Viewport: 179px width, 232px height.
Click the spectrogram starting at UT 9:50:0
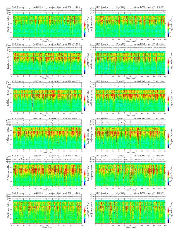tap(130, 137)
